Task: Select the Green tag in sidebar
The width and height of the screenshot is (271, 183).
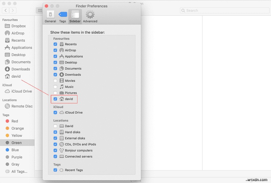Action: pyautogui.click(x=17, y=143)
